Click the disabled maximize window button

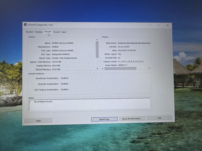coord(159,25)
